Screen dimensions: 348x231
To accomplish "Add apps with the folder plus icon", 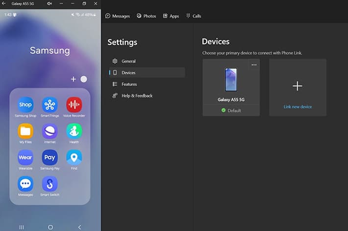I will [73, 79].
